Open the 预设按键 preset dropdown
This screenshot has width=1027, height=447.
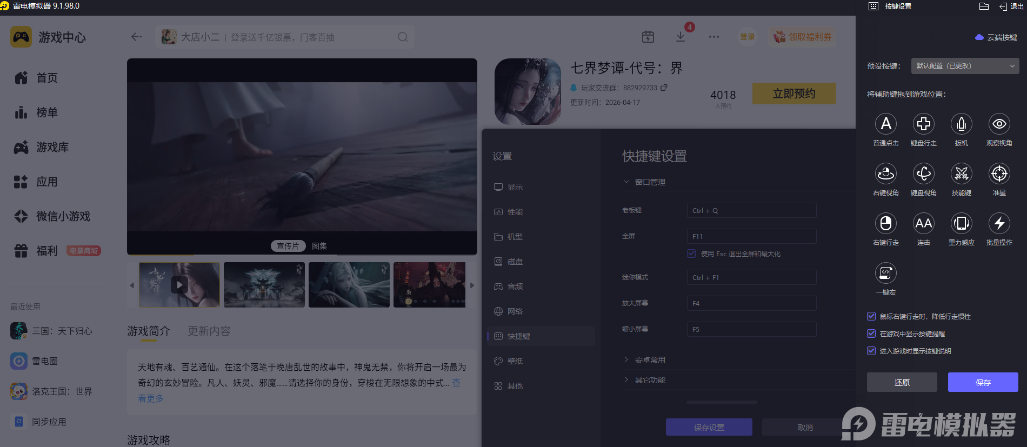[965, 66]
